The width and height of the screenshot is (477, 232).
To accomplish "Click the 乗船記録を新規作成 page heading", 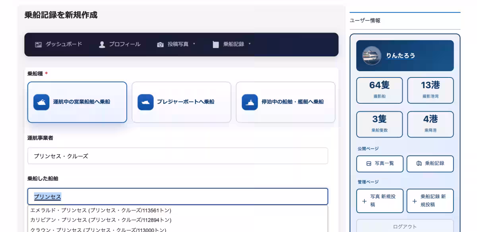I will point(61,15).
